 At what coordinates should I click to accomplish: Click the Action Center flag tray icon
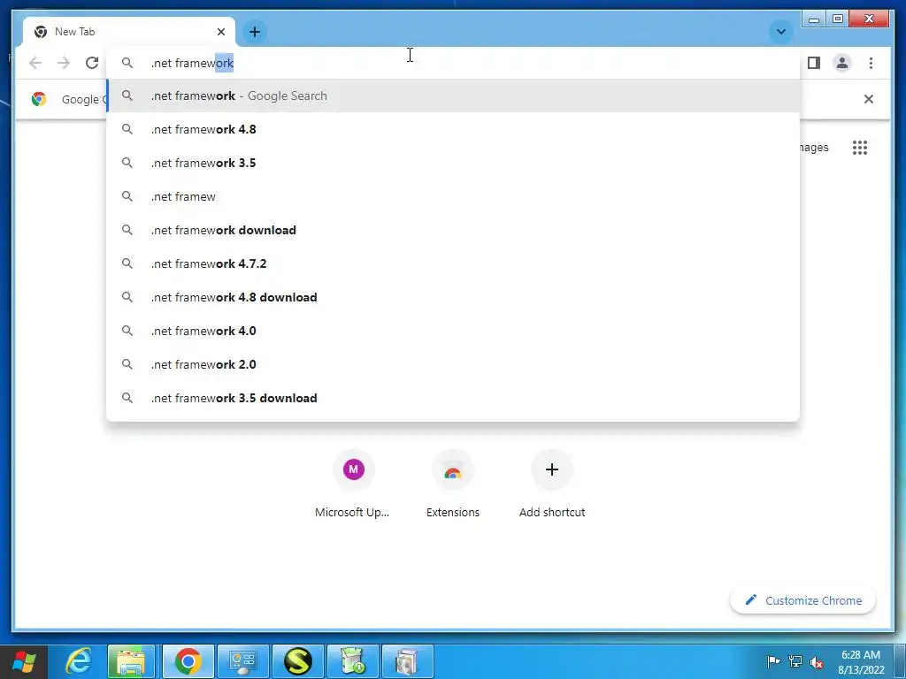(x=773, y=661)
